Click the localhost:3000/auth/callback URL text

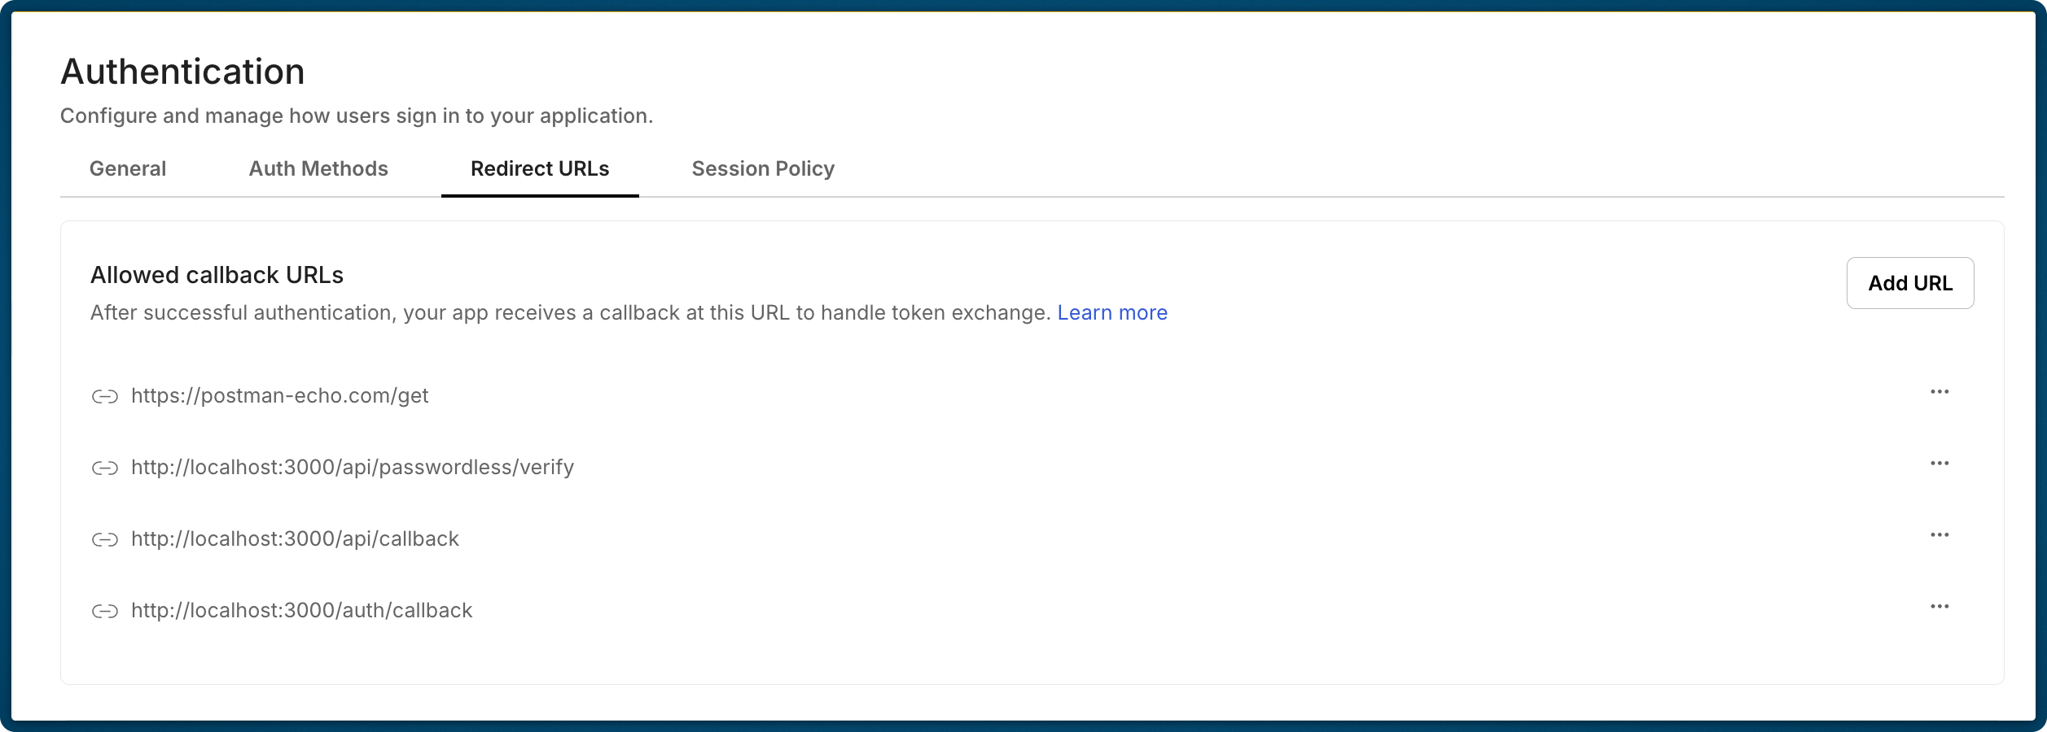[x=301, y=611]
